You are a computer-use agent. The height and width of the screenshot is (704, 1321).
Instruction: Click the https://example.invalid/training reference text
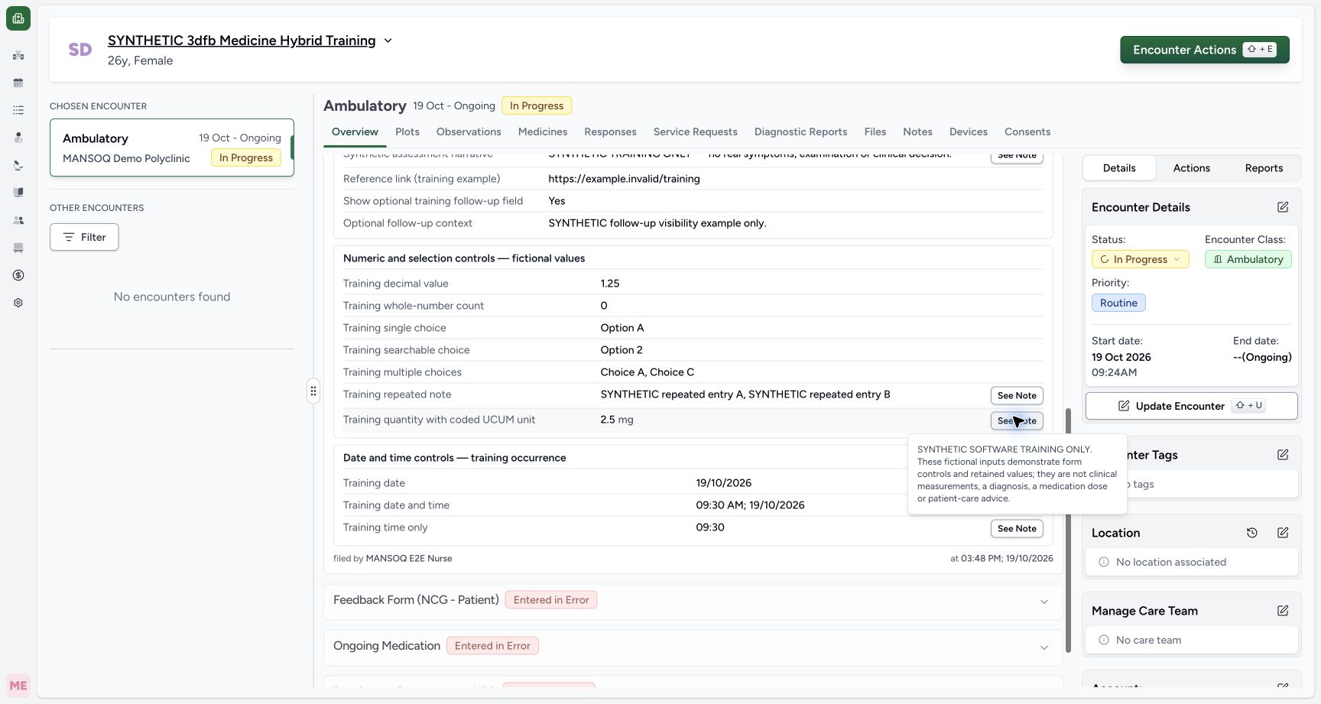click(624, 179)
